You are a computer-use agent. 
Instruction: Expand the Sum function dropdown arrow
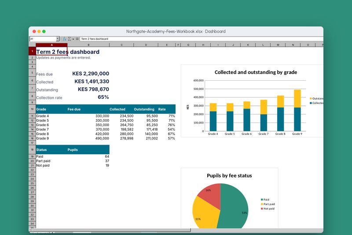pos(73,39)
